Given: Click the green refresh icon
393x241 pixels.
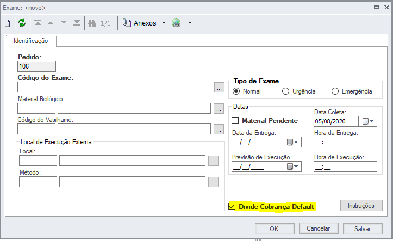Looking at the screenshot, I should [x=22, y=23].
